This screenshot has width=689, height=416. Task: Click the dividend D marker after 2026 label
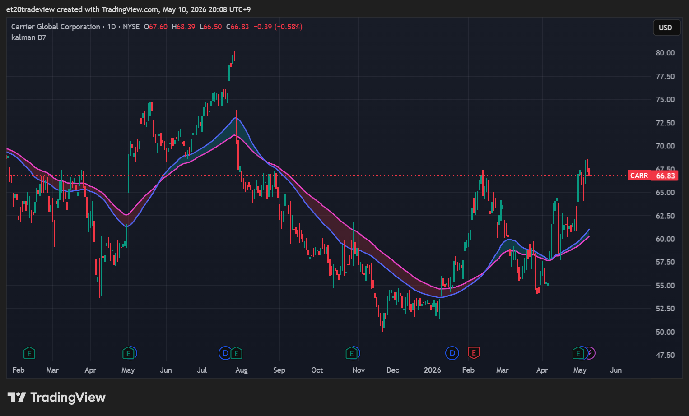pos(452,353)
